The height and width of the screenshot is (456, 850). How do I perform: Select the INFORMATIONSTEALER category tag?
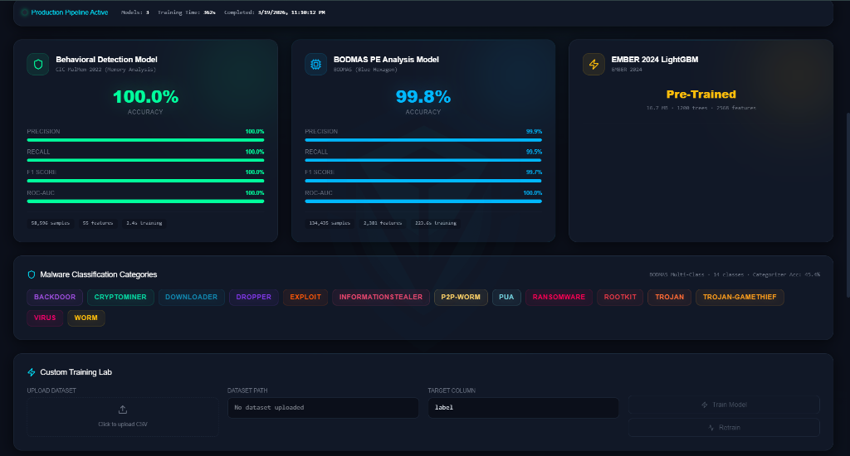tap(380, 297)
